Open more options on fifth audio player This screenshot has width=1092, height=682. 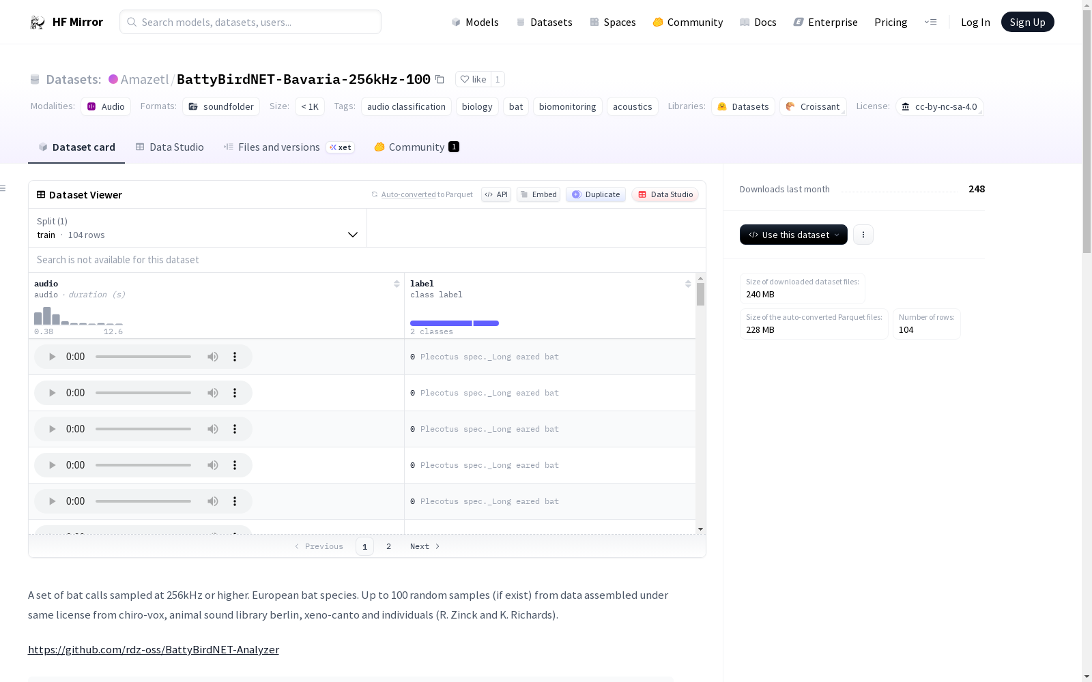pos(235,501)
